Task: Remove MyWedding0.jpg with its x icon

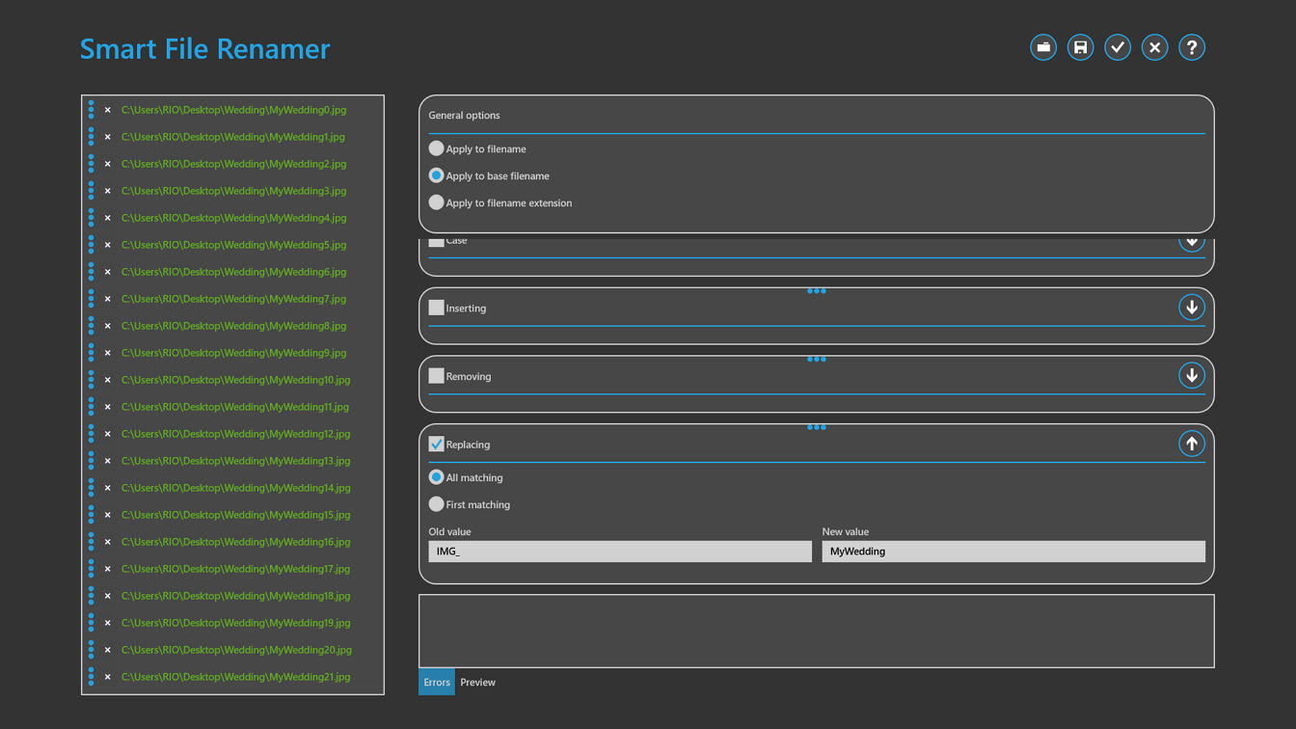Action: coord(108,110)
